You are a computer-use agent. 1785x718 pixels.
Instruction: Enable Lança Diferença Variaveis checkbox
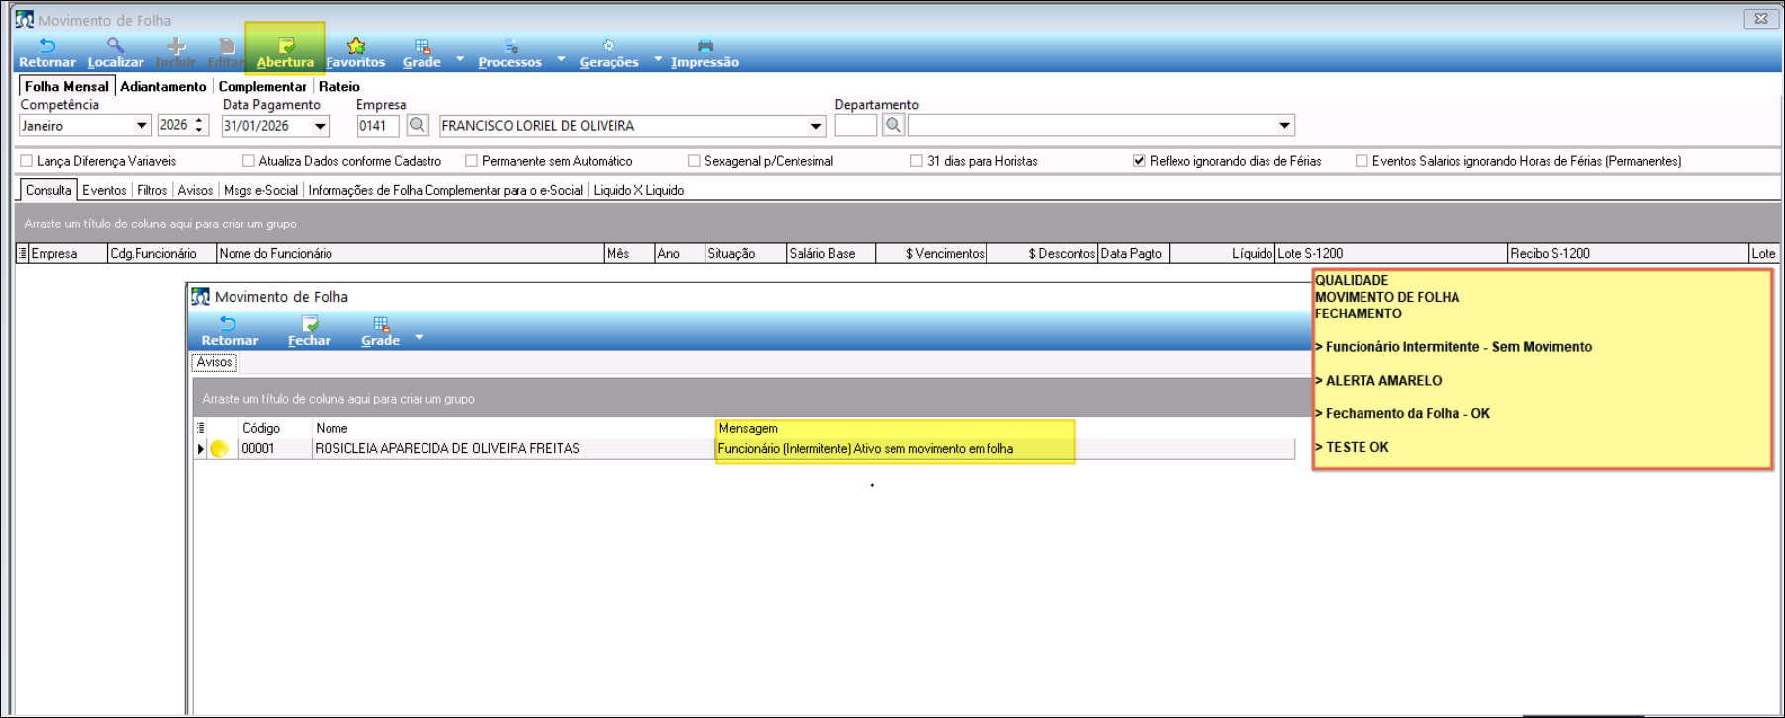click(27, 161)
